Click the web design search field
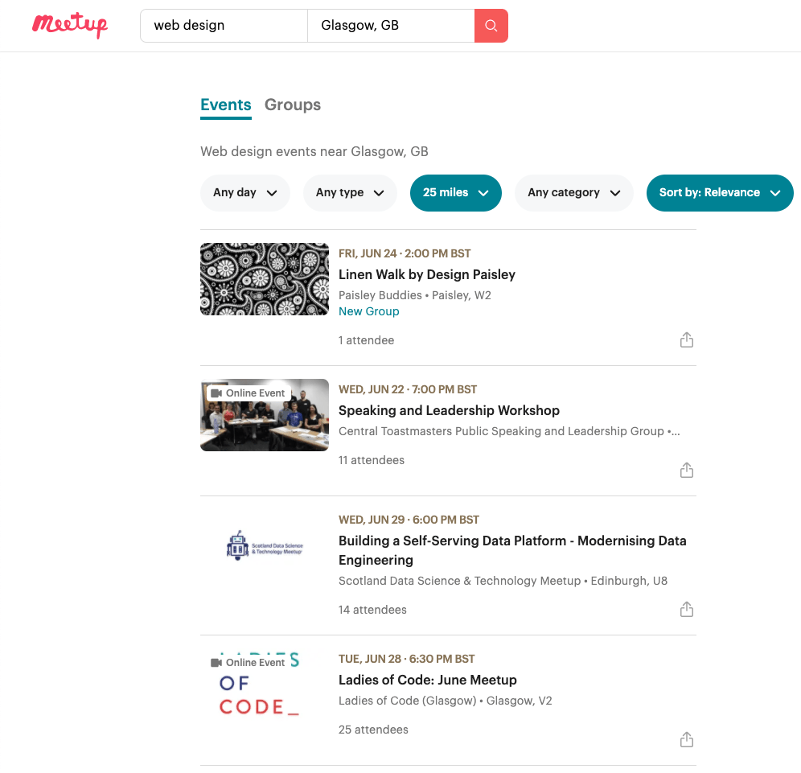 [224, 26]
